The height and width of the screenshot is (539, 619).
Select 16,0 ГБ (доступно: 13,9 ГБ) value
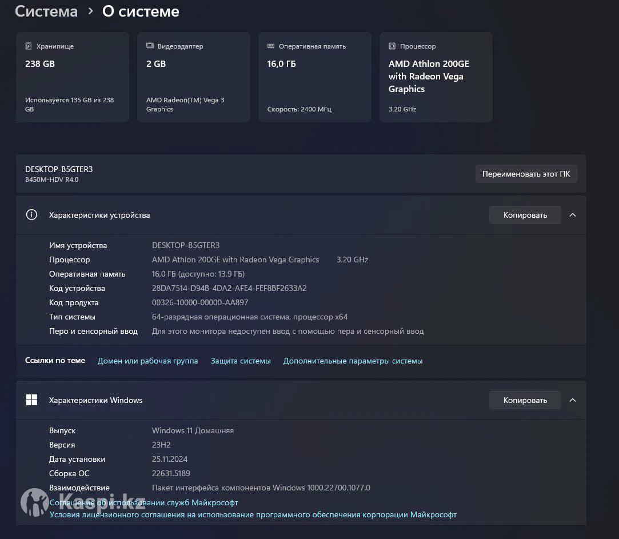pos(198,274)
